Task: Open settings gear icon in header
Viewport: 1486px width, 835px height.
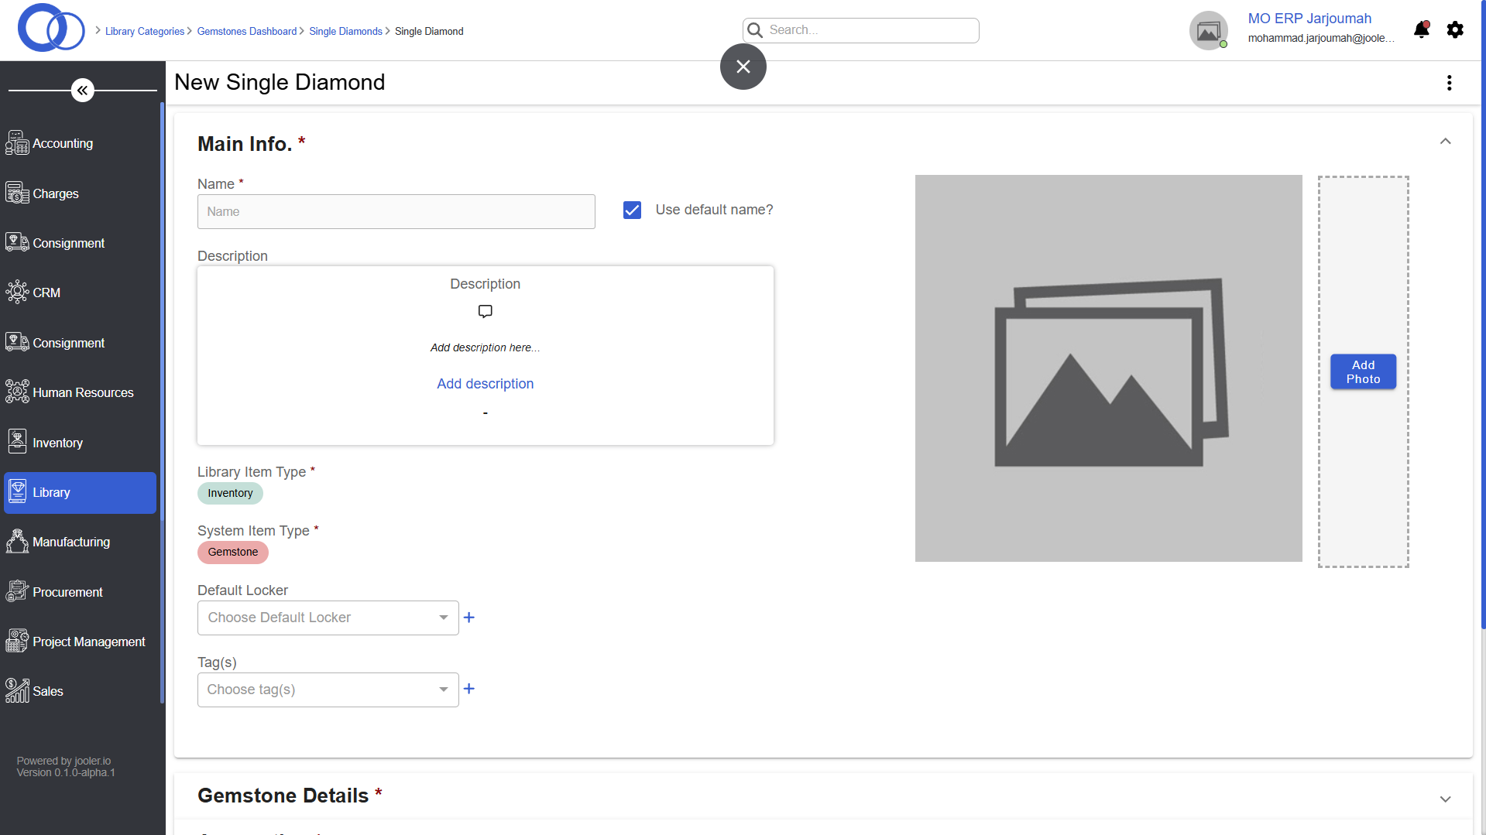Action: pos(1455,30)
